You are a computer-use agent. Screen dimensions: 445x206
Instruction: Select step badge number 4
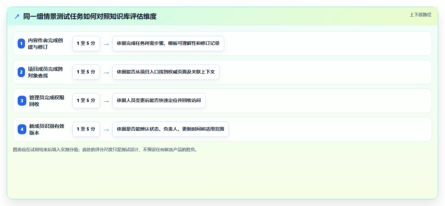click(x=22, y=129)
